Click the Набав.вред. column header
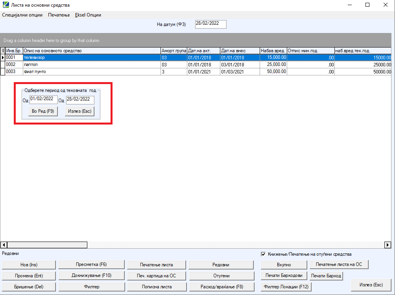This screenshot has width=395, height=295. click(x=273, y=51)
